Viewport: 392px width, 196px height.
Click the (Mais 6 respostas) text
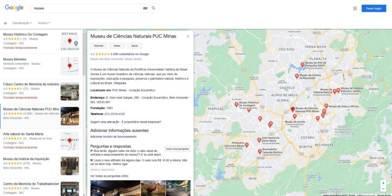tap(102, 170)
